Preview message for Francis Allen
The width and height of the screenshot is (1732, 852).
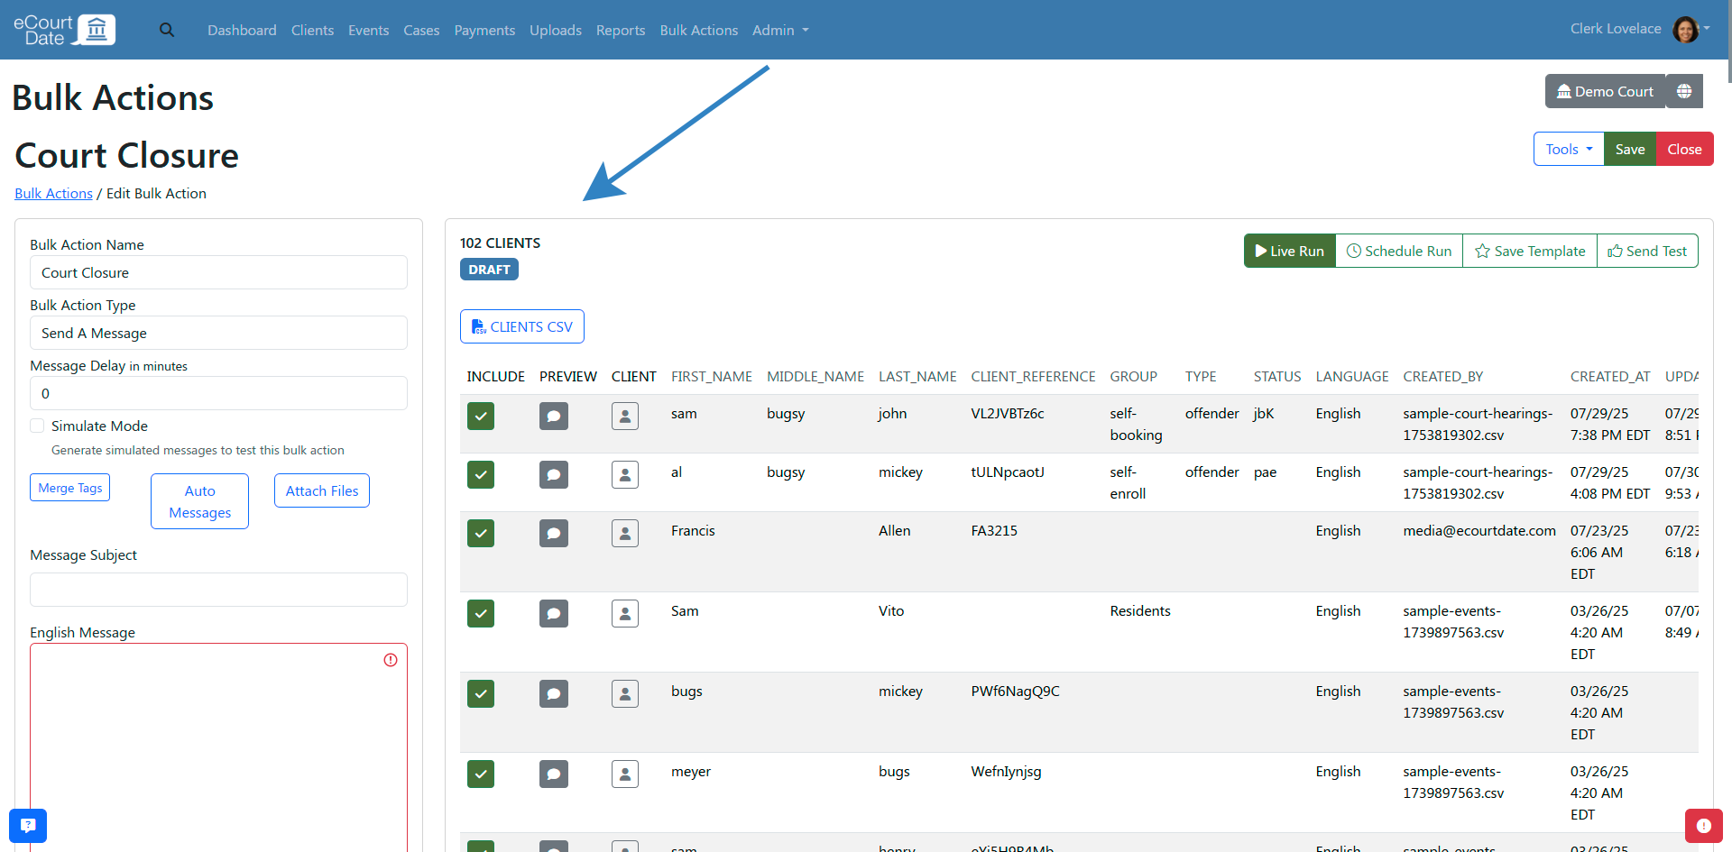tap(554, 533)
